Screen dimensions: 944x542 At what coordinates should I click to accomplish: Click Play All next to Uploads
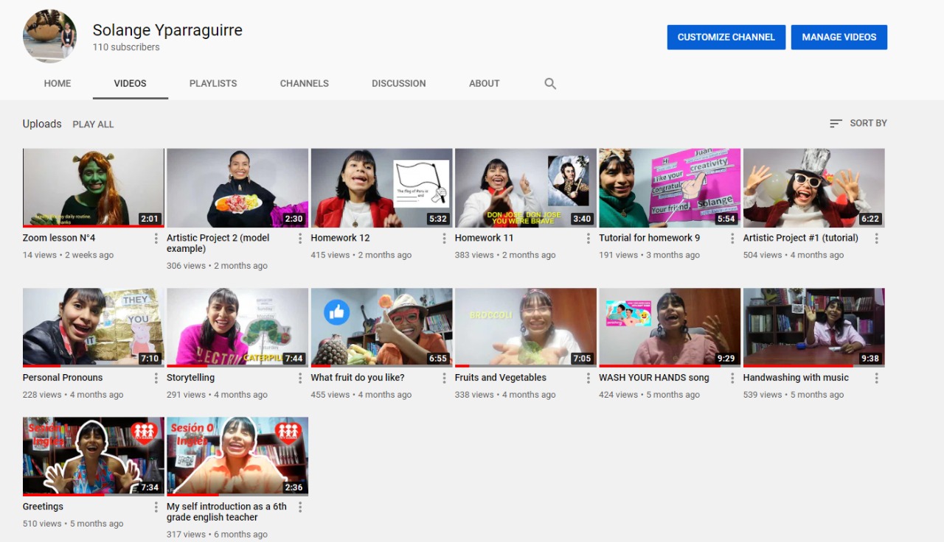pos(93,124)
